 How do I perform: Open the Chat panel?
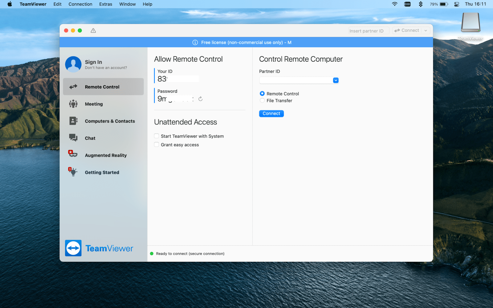[90, 138]
